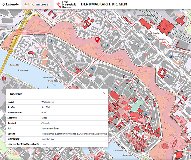Click the Stadtteil value Mitte
The height and width of the screenshot is (160, 191).
tap(45, 118)
